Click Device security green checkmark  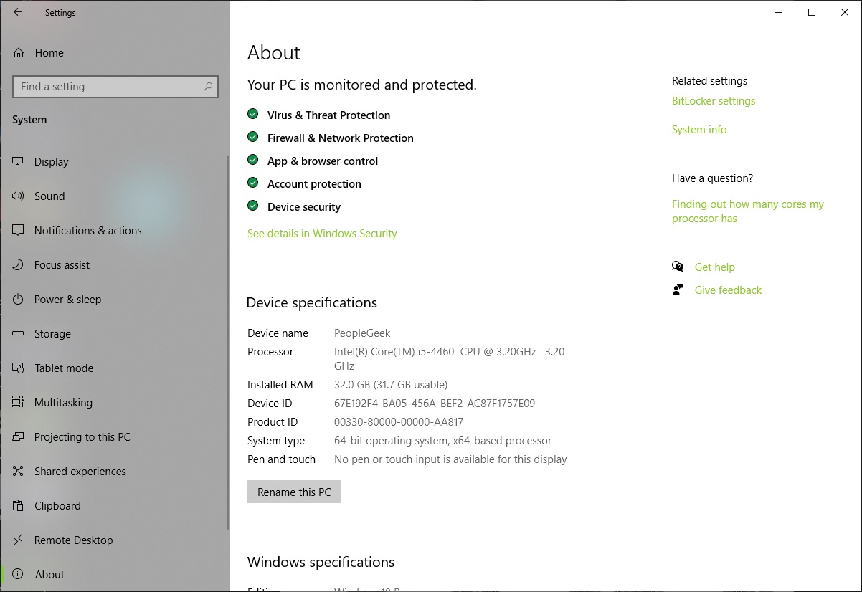point(252,206)
